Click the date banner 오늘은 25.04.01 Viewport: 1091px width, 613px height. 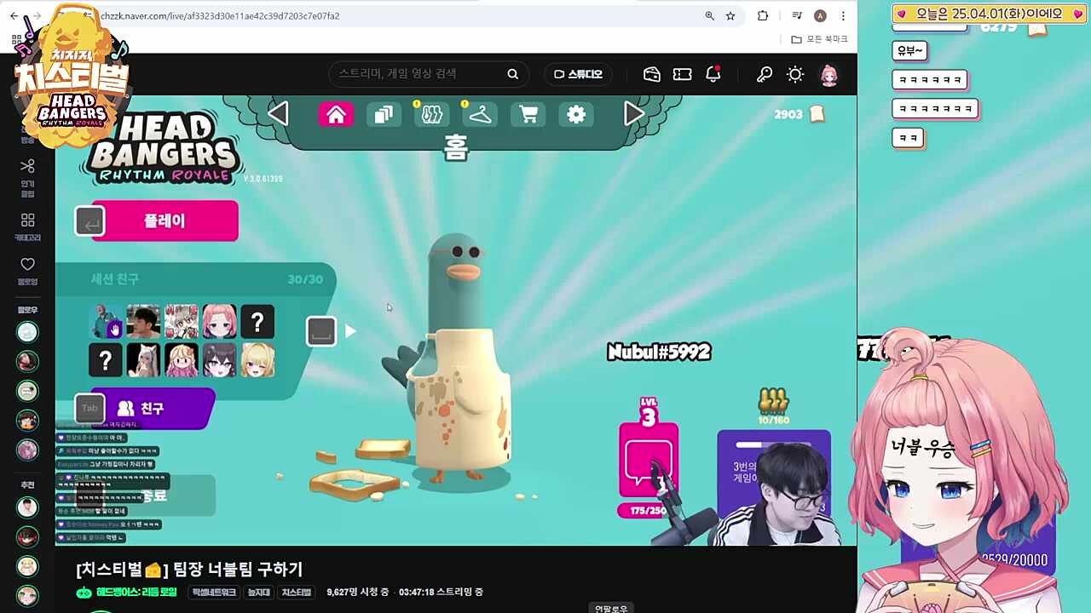click(990, 14)
